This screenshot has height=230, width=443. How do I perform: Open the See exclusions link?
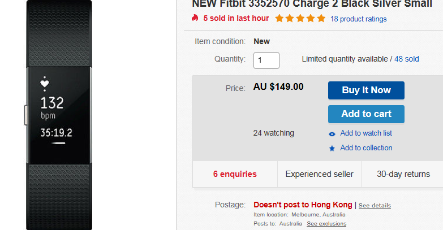pyautogui.click(x=326, y=224)
